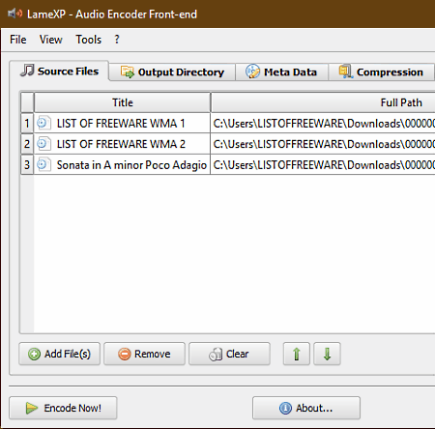This screenshot has width=435, height=429.
Task: Open the Tools menu
Action: coord(89,40)
